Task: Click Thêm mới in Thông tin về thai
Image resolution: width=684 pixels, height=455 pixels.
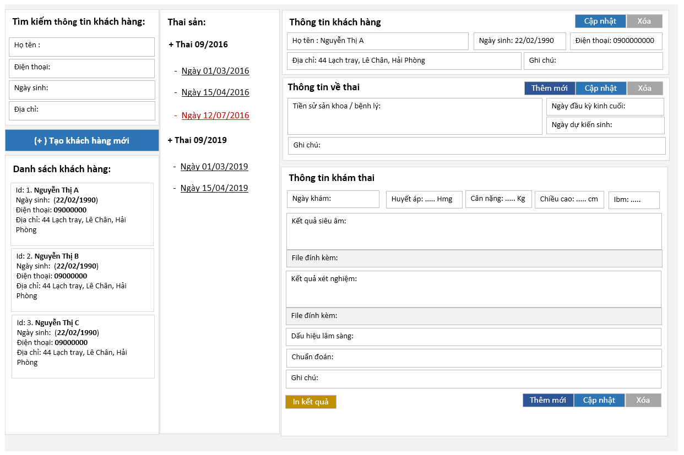Action: (549, 89)
